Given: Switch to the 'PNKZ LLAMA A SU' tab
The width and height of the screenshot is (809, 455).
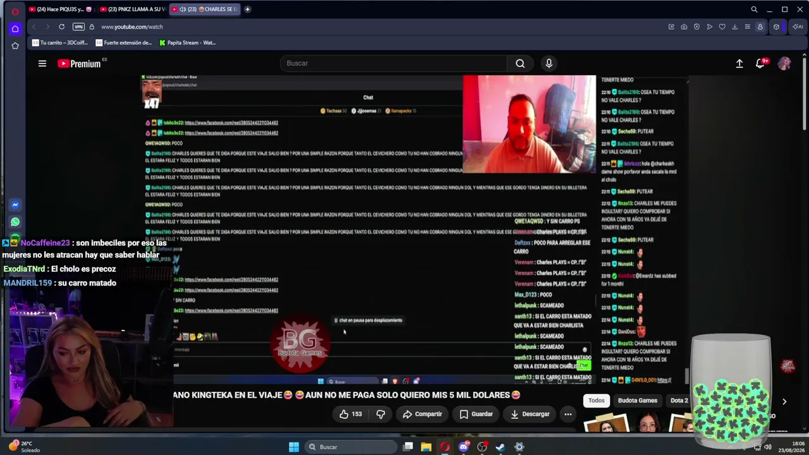Looking at the screenshot, I should click(x=133, y=9).
